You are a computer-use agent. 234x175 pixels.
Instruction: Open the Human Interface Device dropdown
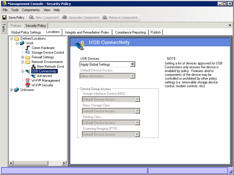pyautogui.click(x=137, y=99)
